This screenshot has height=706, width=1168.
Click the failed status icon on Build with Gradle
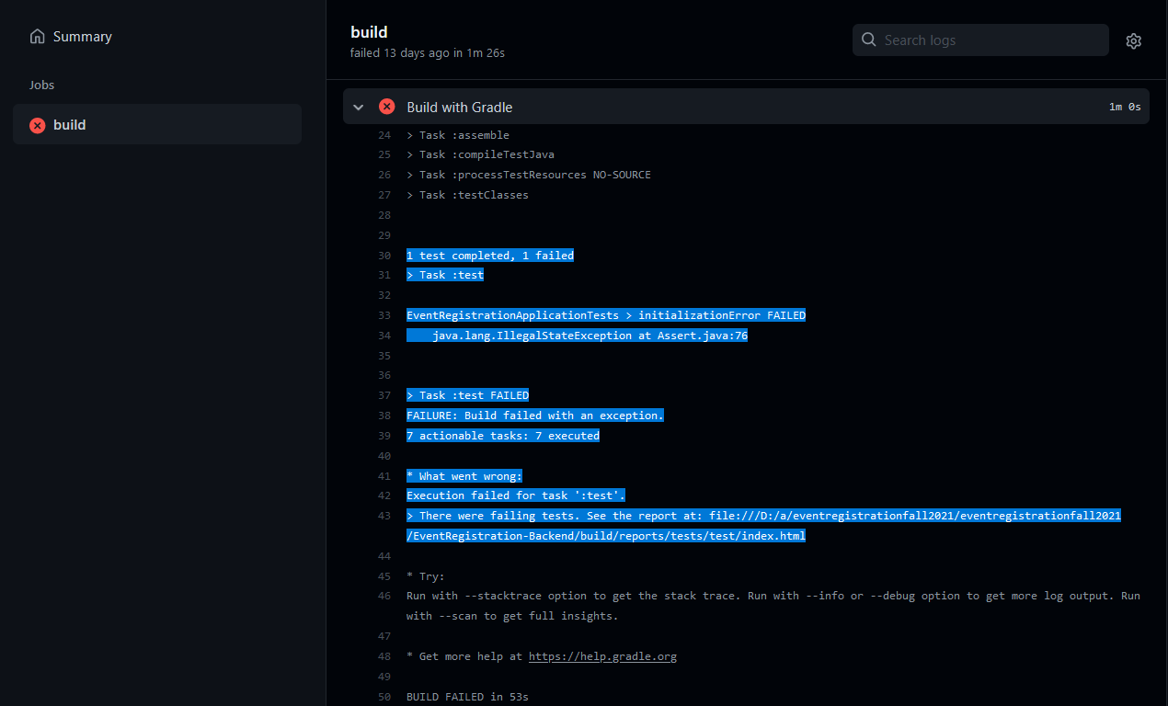(387, 107)
